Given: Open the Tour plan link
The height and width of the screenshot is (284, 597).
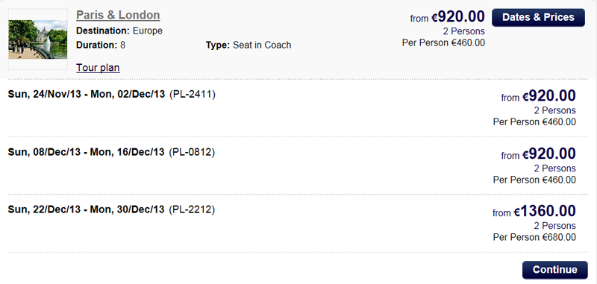Looking at the screenshot, I should 98,68.
